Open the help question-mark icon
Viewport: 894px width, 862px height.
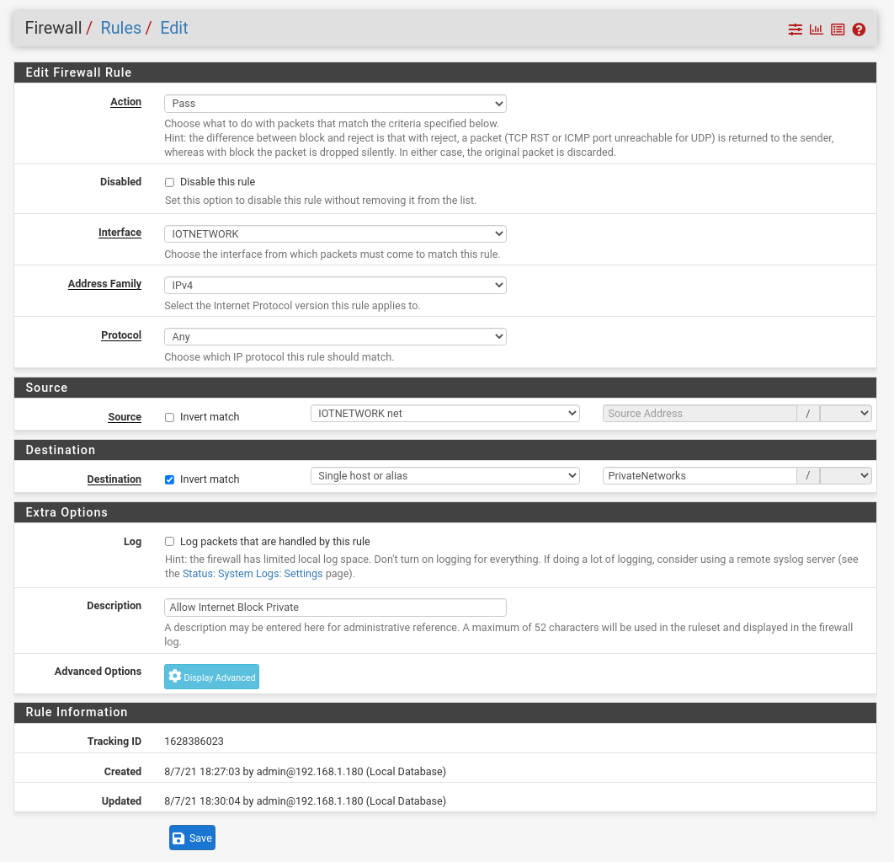[x=859, y=29]
